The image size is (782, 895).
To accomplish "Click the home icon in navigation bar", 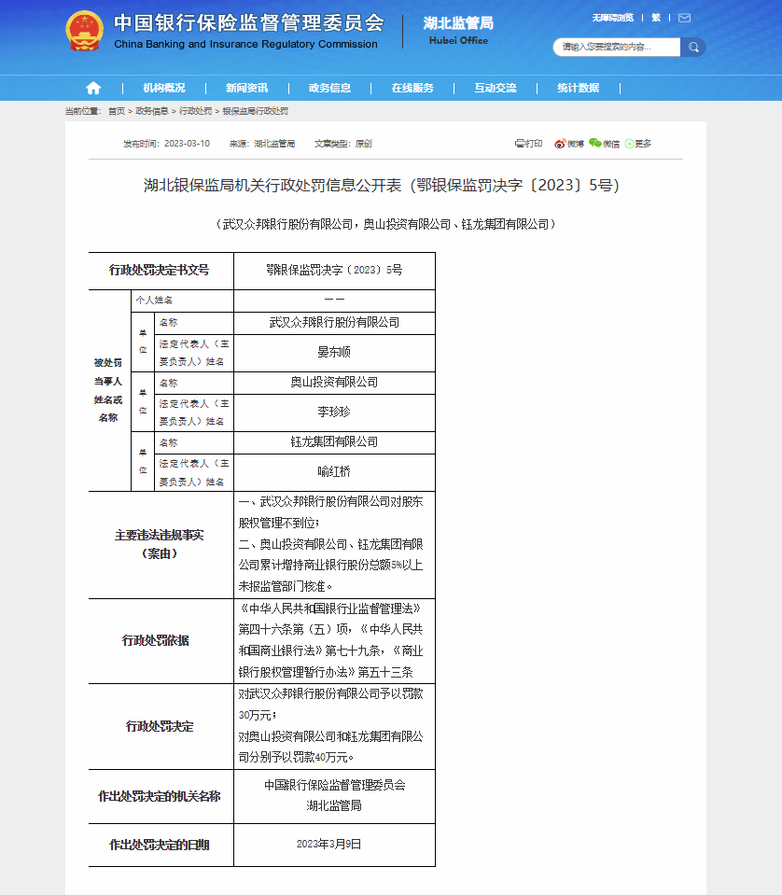I will pyautogui.click(x=93, y=88).
